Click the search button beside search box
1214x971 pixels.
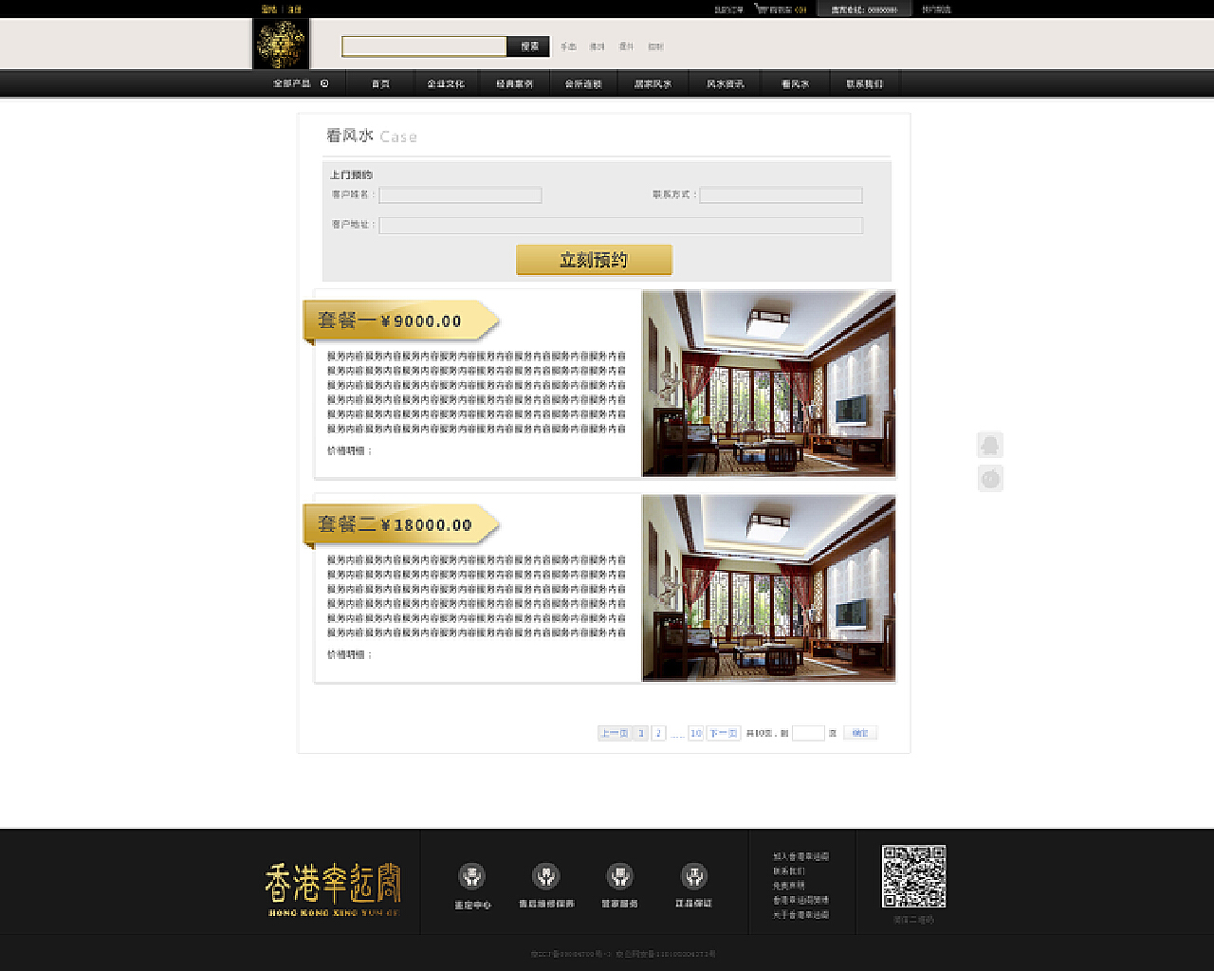point(528,46)
